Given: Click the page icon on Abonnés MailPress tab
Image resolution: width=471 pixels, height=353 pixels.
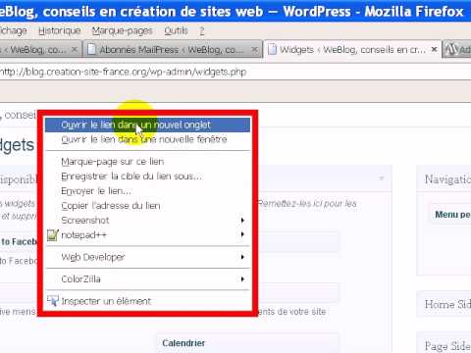Looking at the screenshot, I should [92, 50].
